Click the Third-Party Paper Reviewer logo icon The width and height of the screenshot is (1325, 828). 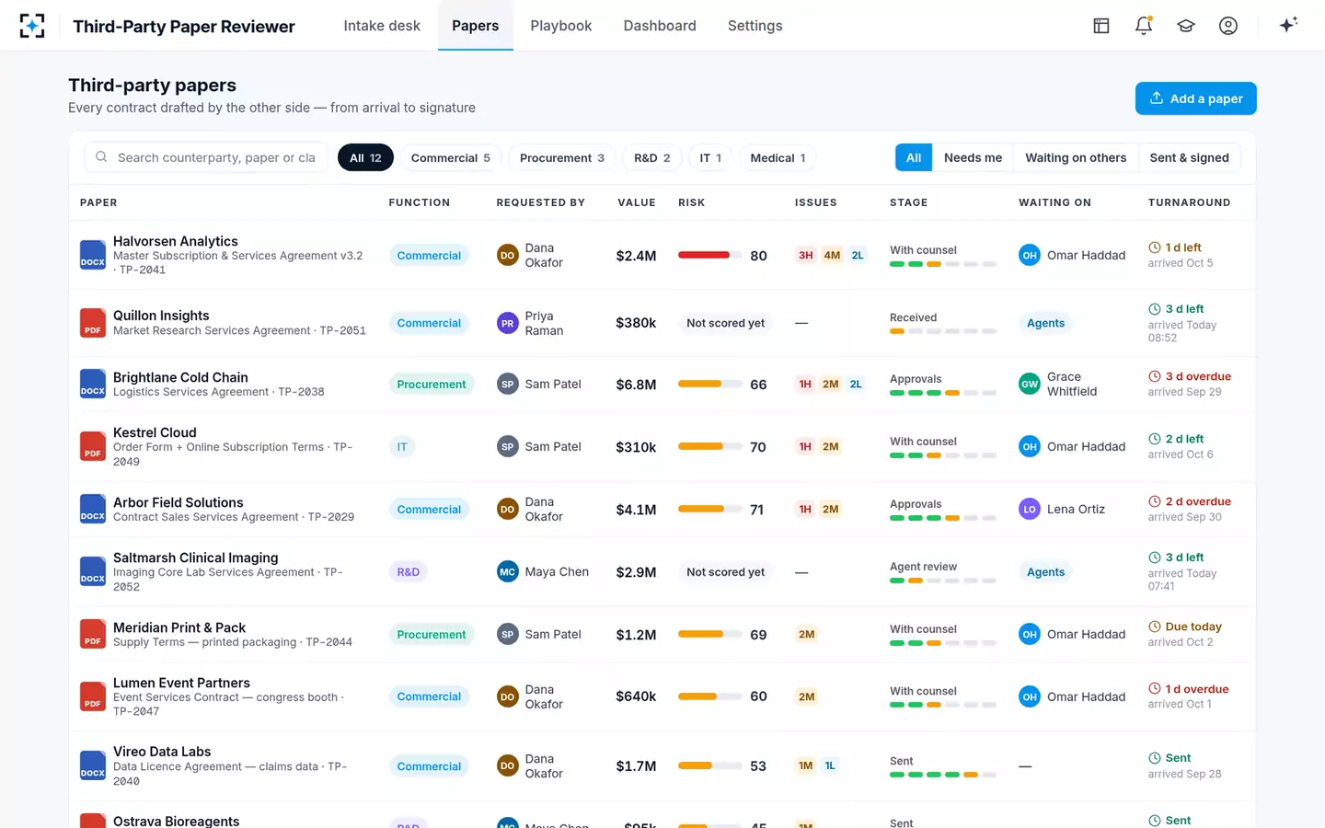point(32,26)
